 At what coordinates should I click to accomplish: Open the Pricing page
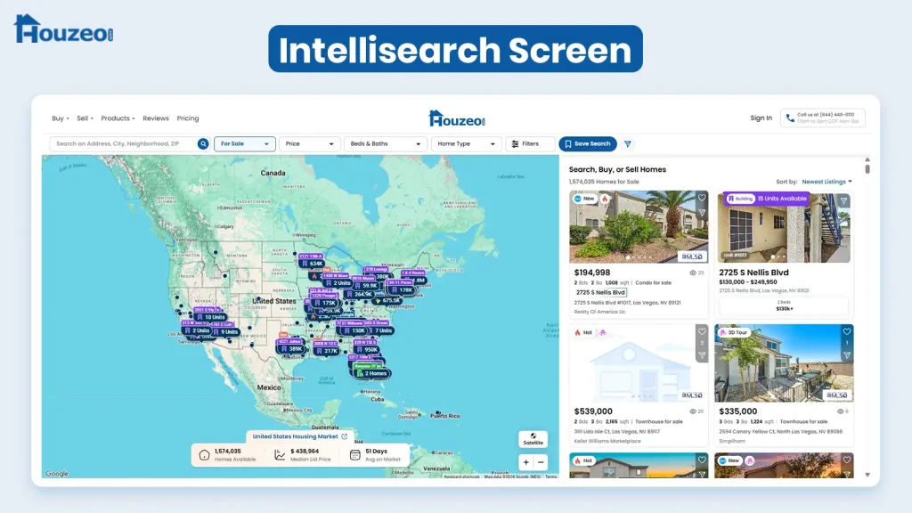click(x=188, y=118)
